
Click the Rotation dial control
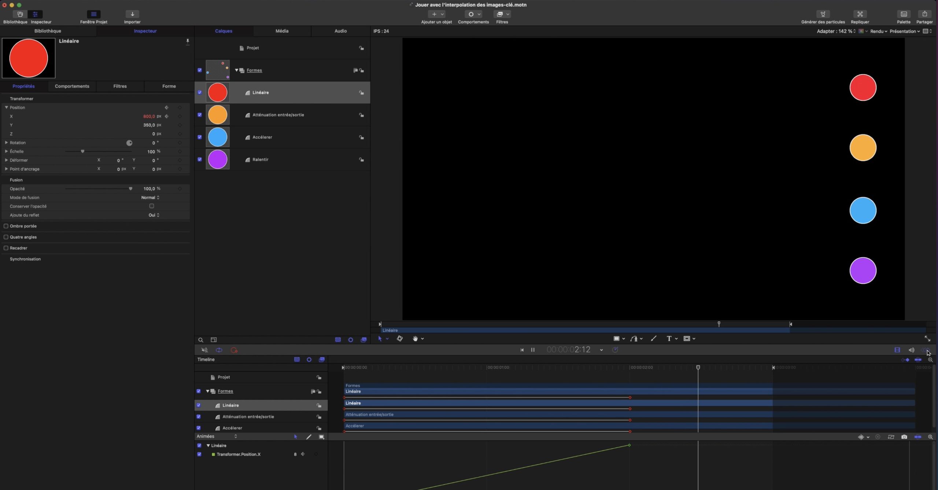coord(129,143)
